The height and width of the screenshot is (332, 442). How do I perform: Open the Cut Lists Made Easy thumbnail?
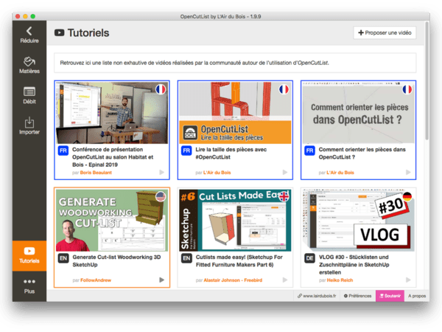[235, 220]
